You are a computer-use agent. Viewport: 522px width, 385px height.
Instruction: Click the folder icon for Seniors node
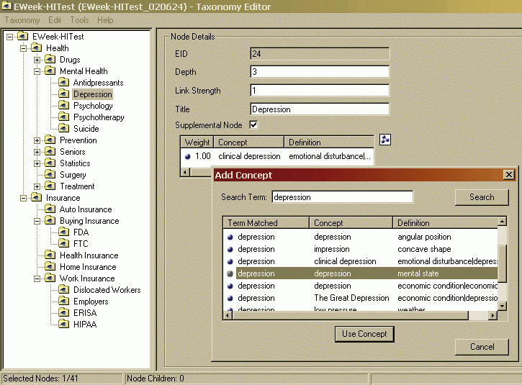tap(50, 152)
